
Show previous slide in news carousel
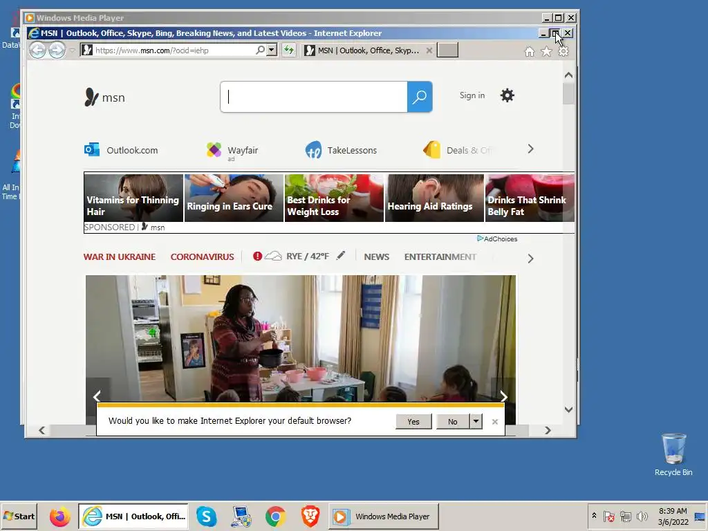[97, 396]
